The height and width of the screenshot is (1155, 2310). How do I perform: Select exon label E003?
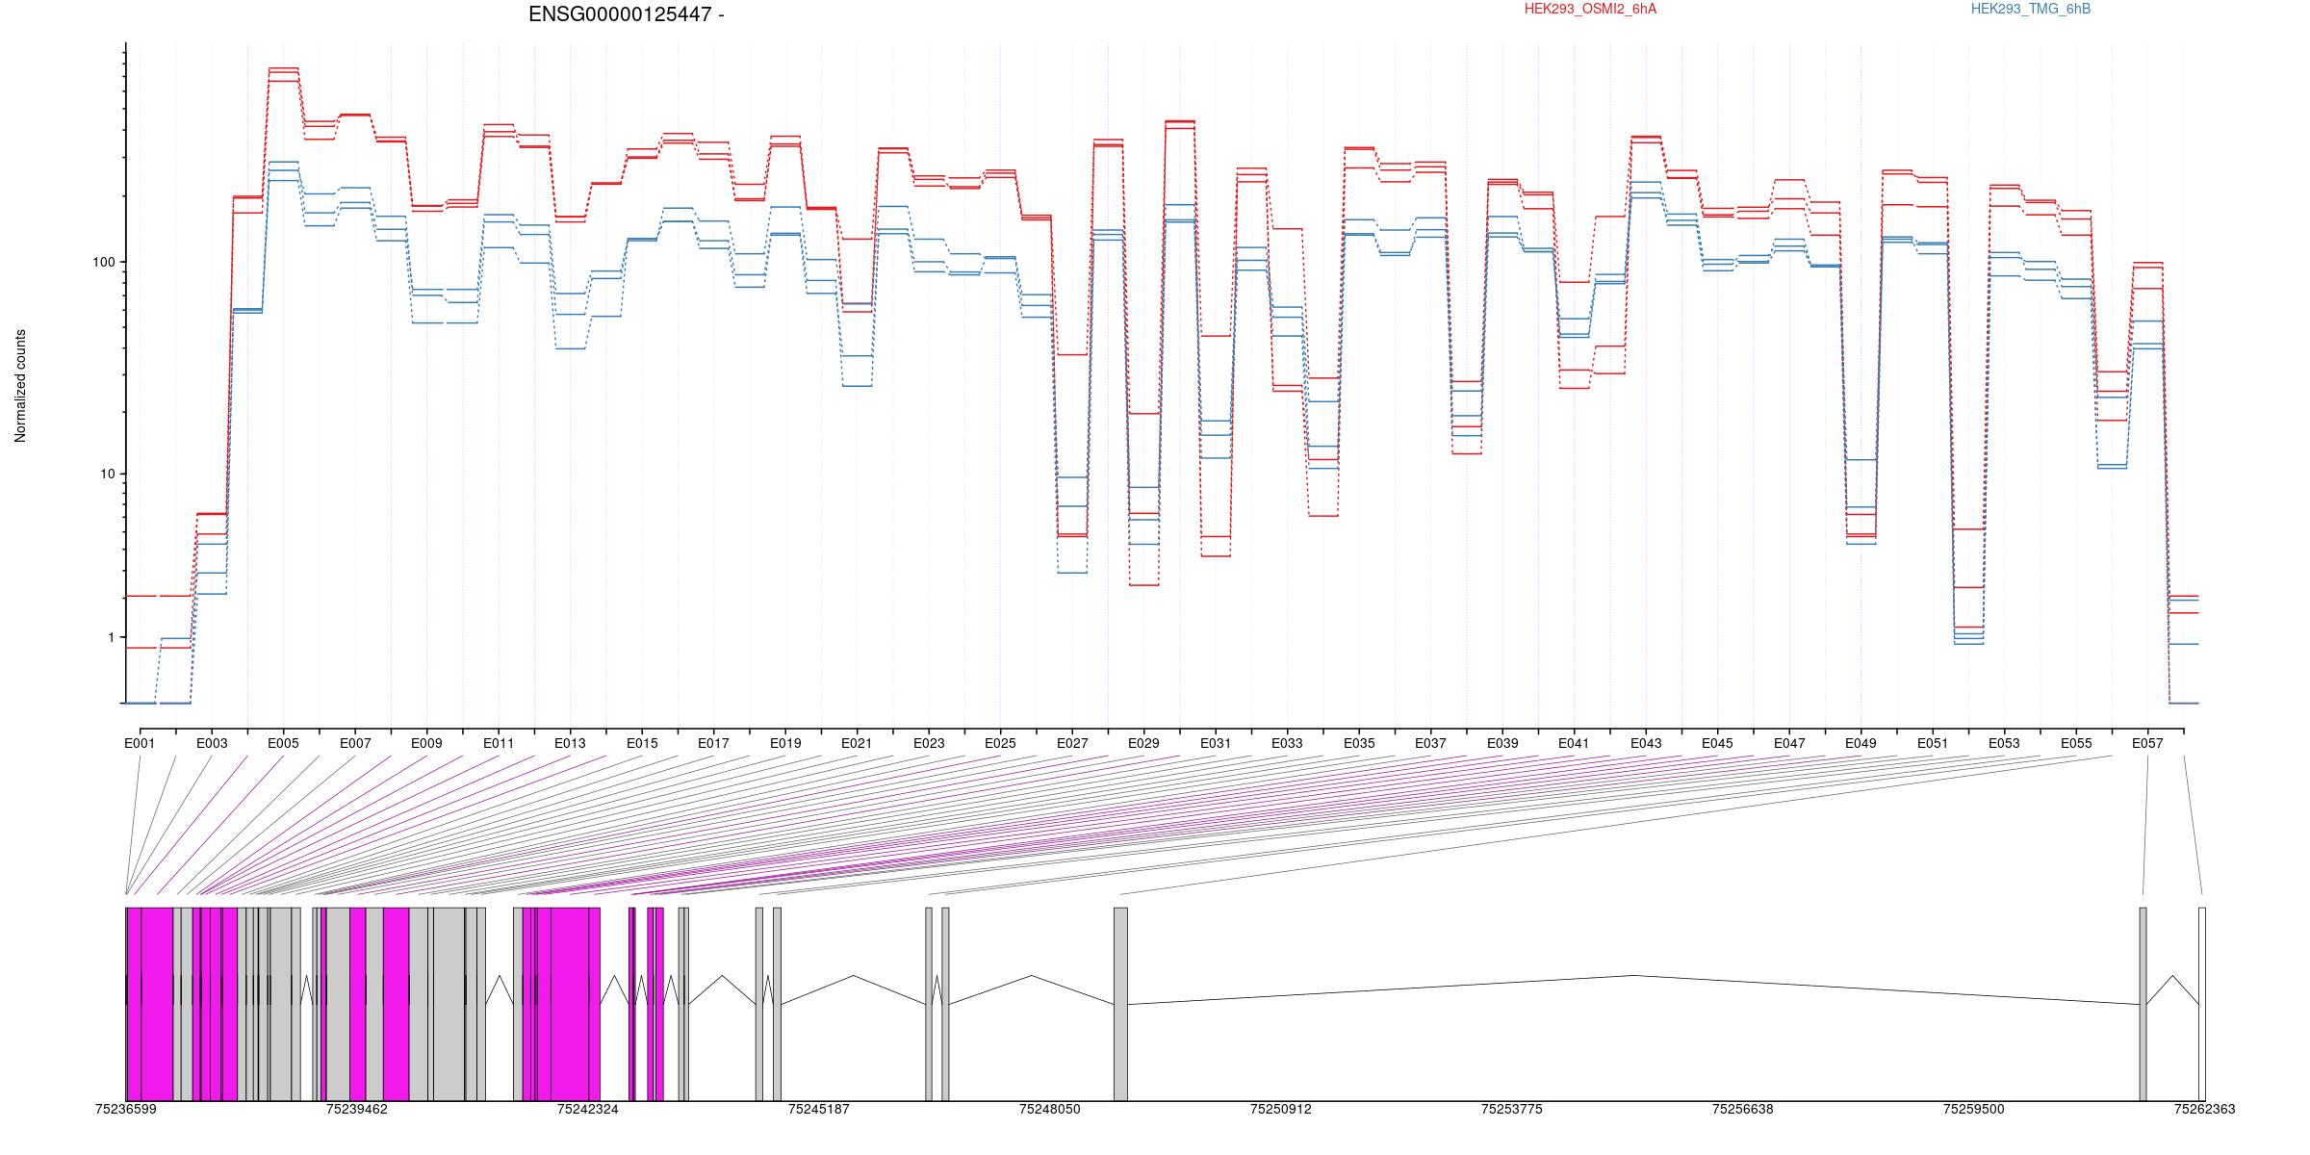coord(212,743)
